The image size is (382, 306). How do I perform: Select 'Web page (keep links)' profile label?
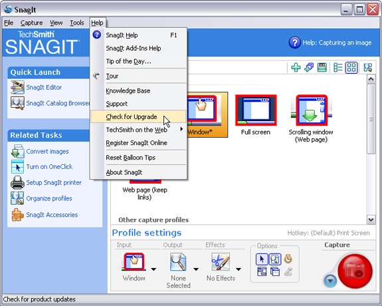tap(145, 194)
